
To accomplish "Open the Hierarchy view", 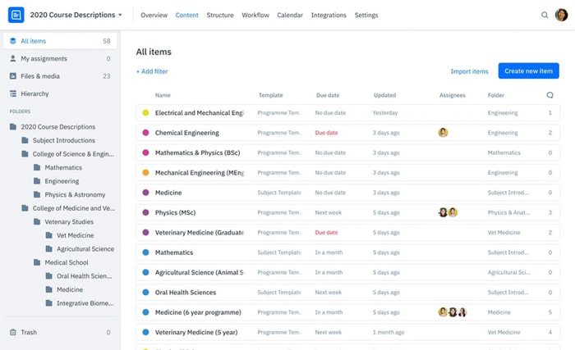I will pos(34,93).
